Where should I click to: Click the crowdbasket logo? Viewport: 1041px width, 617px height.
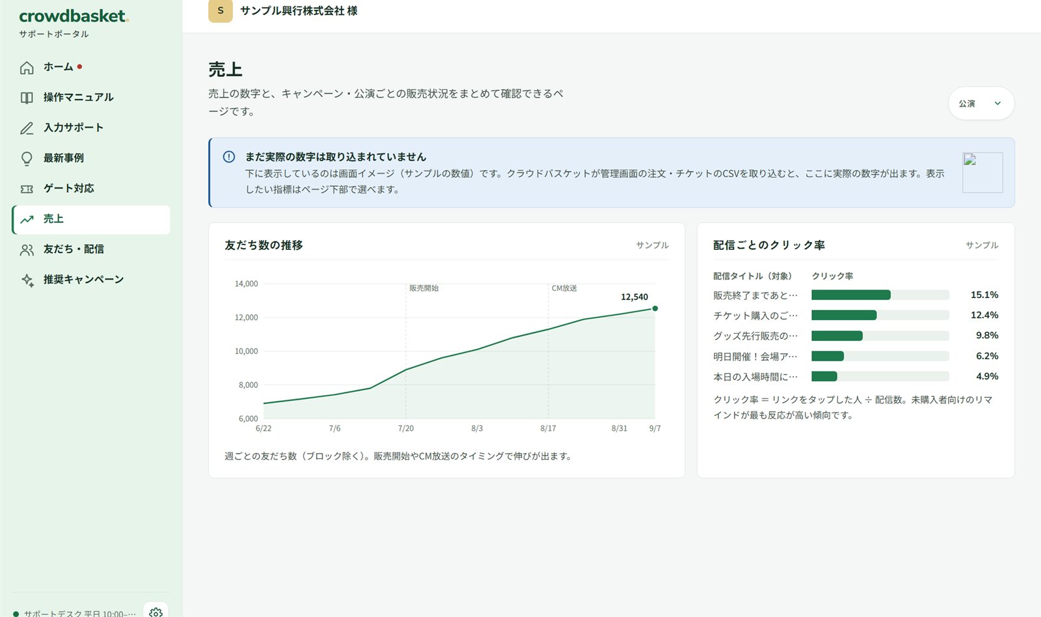[74, 16]
